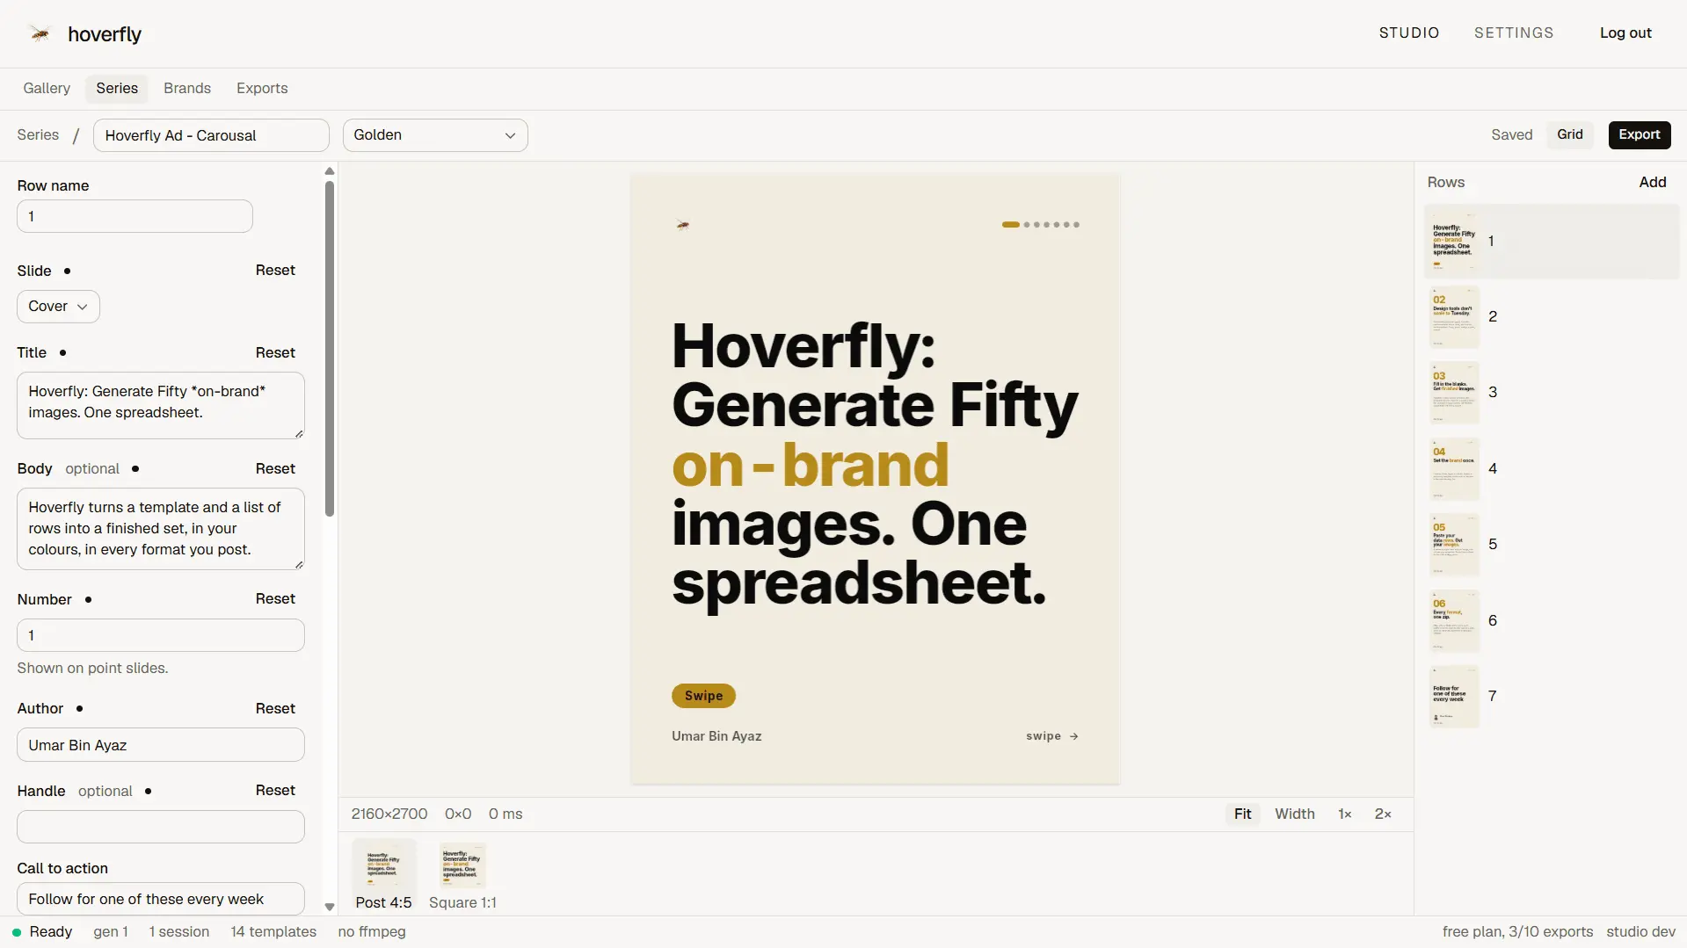Select the Square 1:1 format thumbnail

pyautogui.click(x=462, y=875)
